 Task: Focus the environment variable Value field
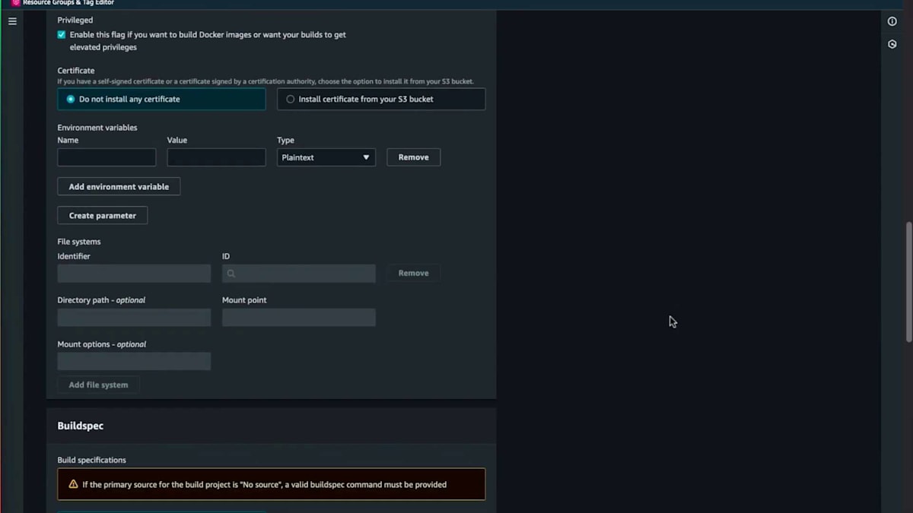click(216, 157)
